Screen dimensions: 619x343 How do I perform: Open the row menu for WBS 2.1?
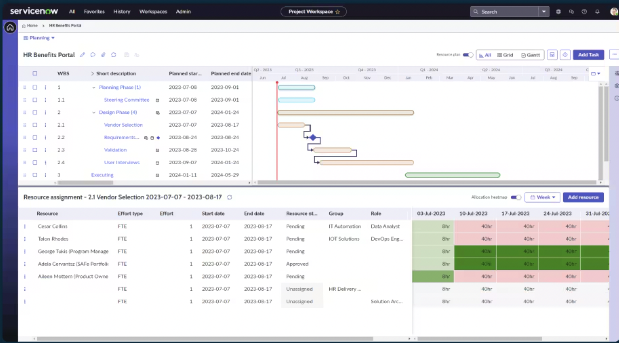[45, 125]
